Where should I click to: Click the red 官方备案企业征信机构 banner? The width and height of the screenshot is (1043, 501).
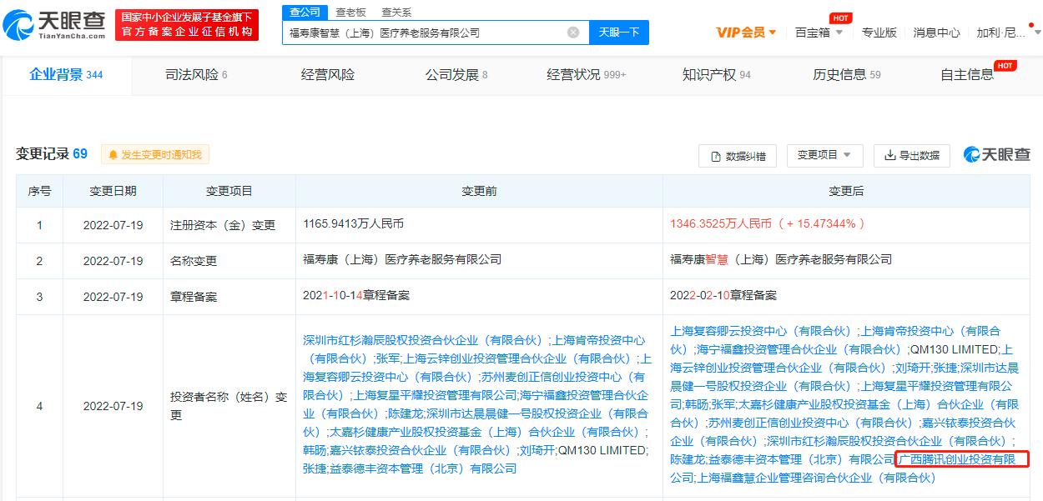(x=186, y=25)
